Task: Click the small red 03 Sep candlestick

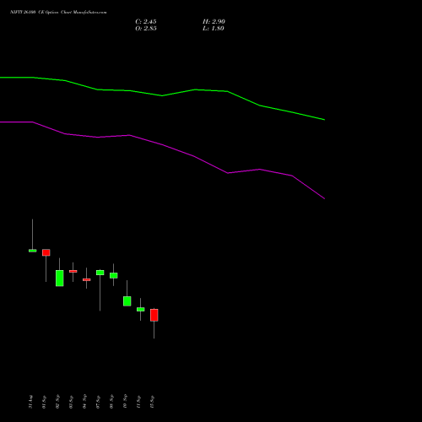Action: tap(73, 271)
